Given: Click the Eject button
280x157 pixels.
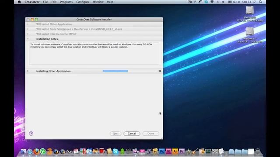Looking at the screenshot, I should (115, 133).
